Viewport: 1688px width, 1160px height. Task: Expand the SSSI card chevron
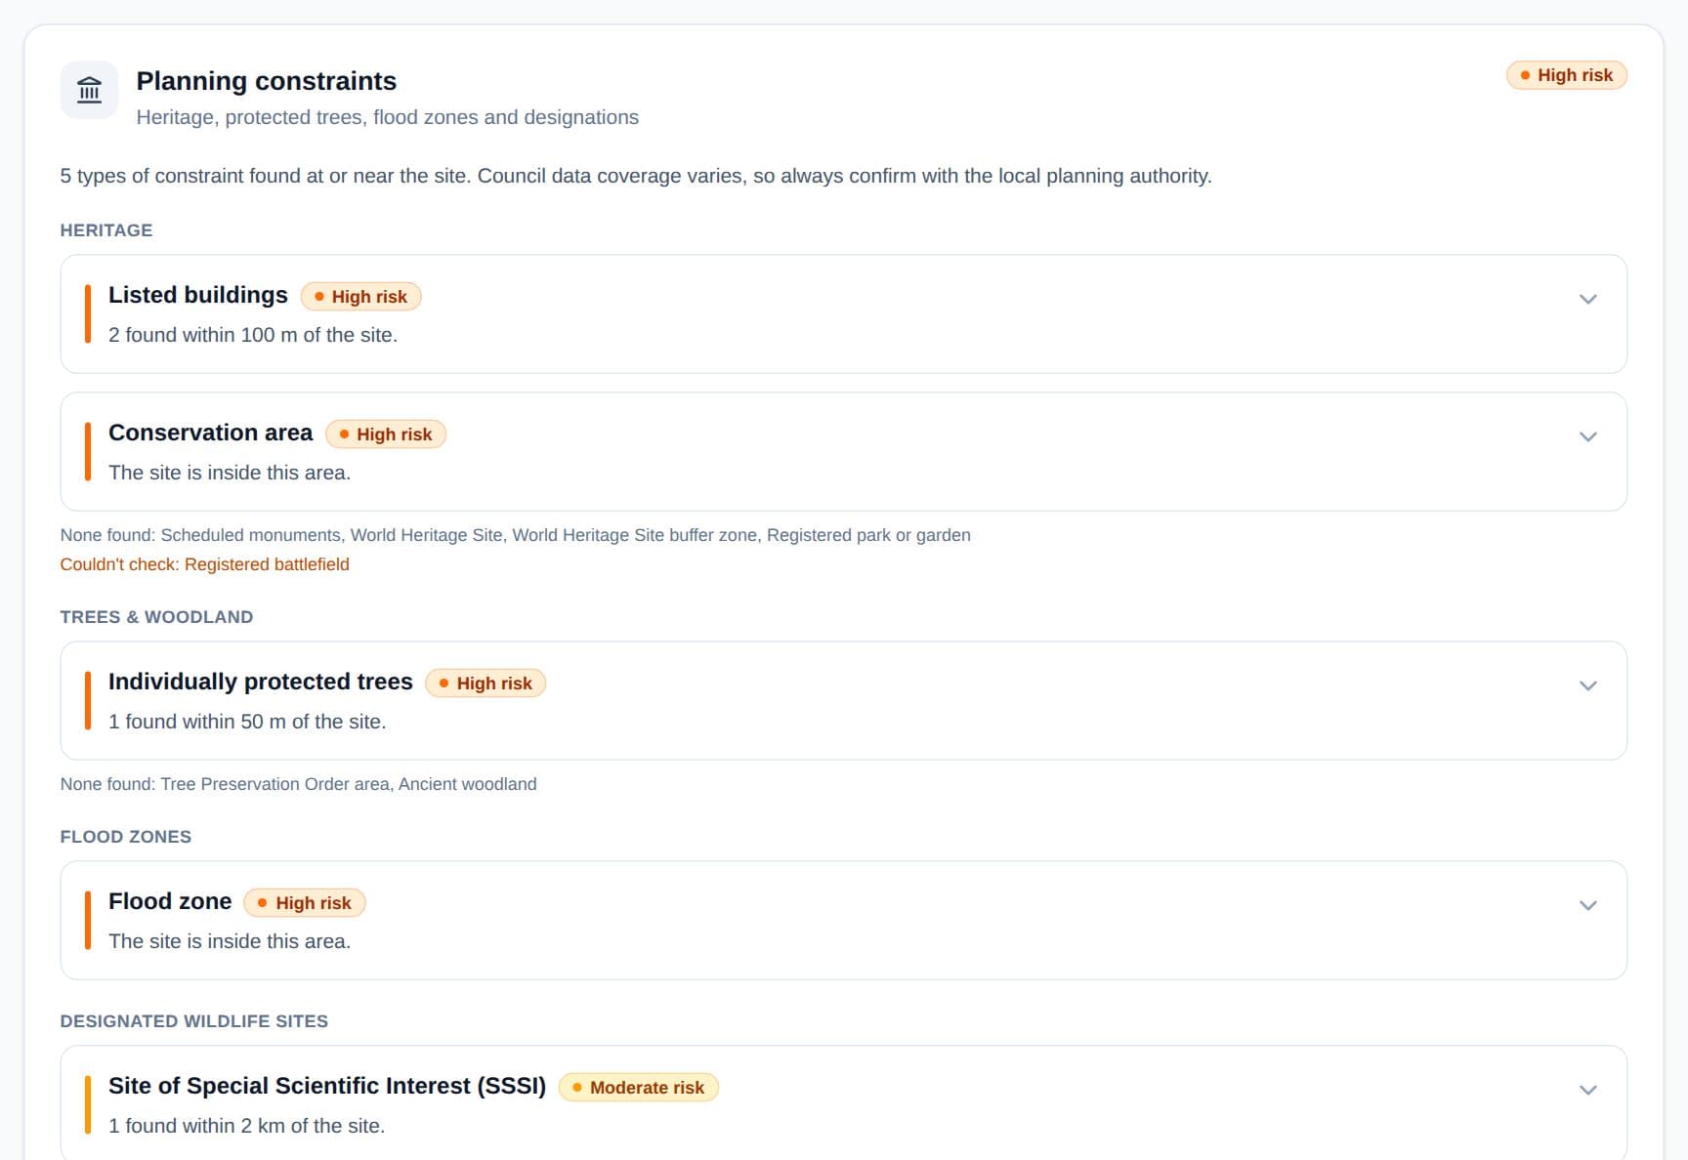pyautogui.click(x=1587, y=1090)
